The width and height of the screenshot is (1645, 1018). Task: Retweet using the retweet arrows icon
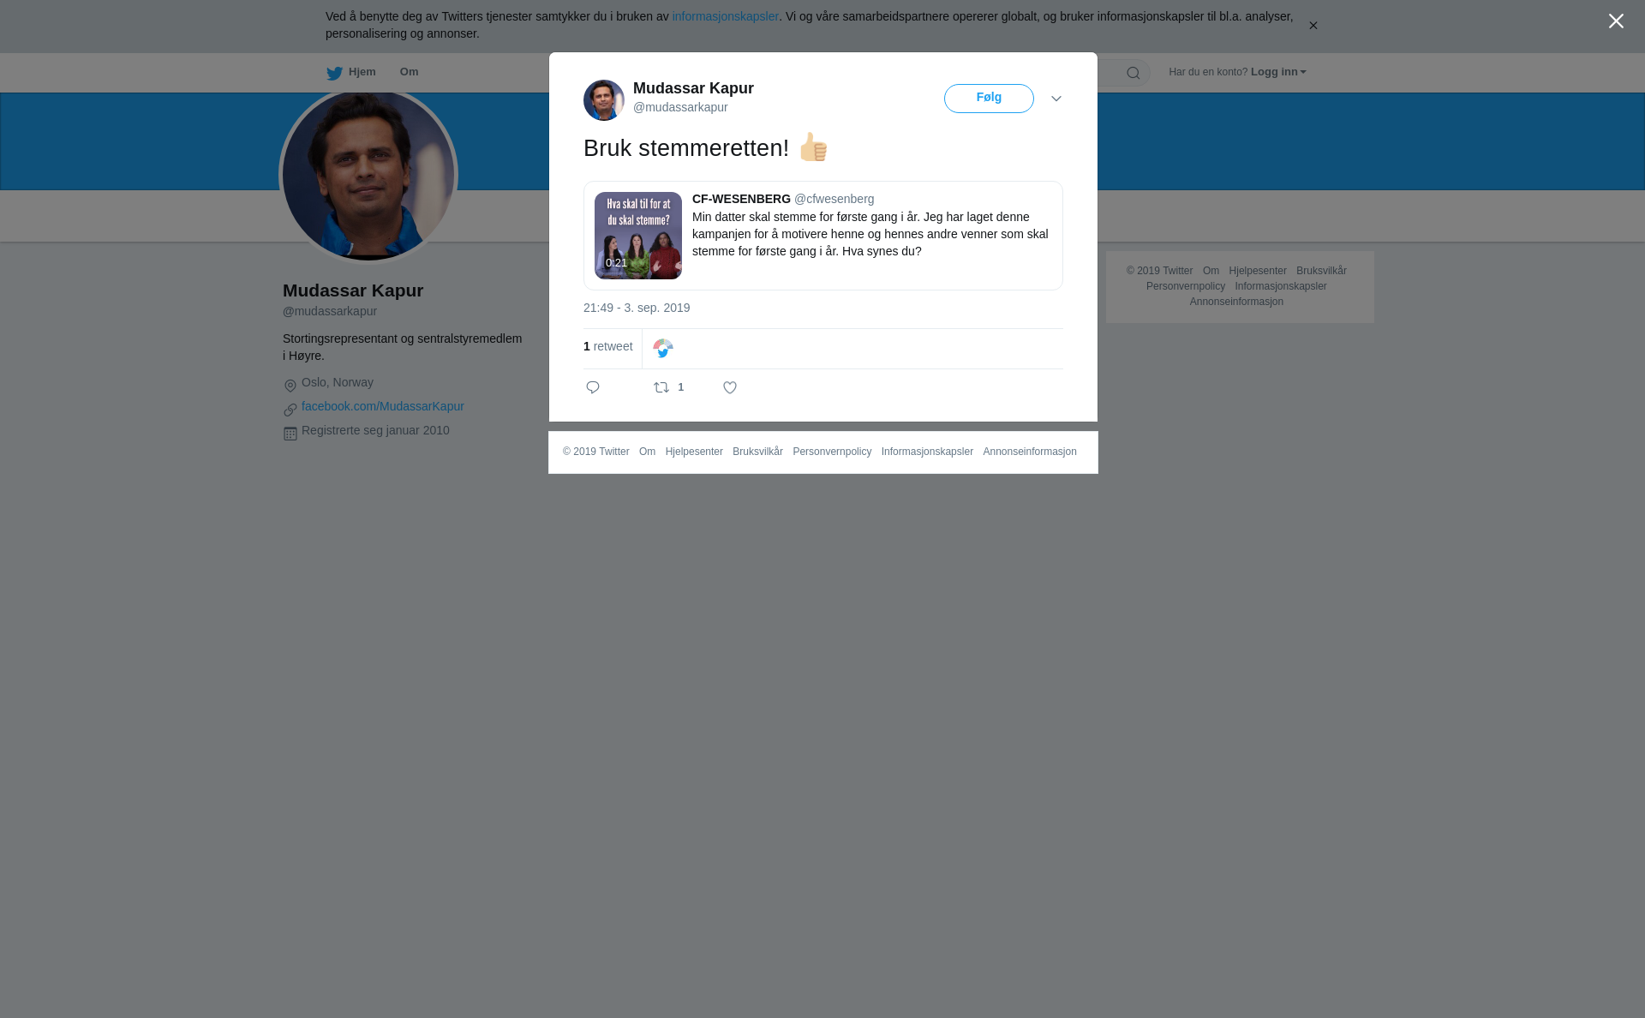click(661, 388)
